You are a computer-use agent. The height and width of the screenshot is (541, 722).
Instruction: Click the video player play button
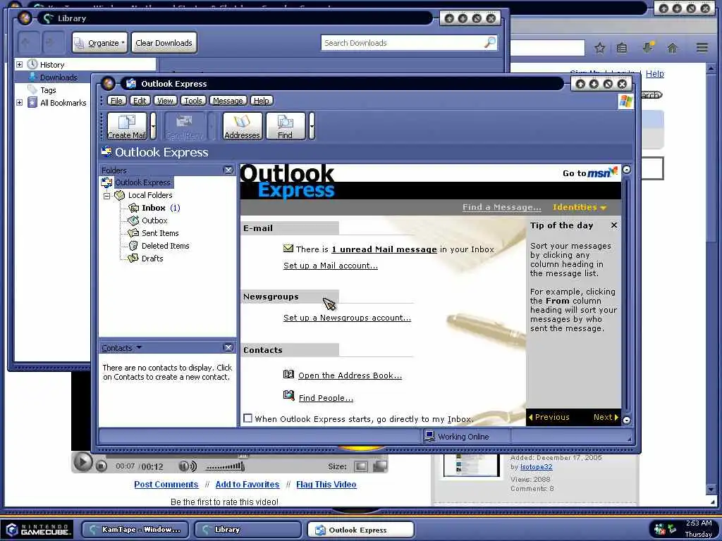tap(83, 462)
